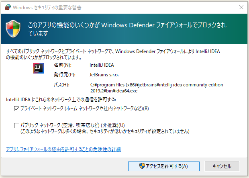Click the キャンセル button

pyautogui.click(x=222, y=166)
